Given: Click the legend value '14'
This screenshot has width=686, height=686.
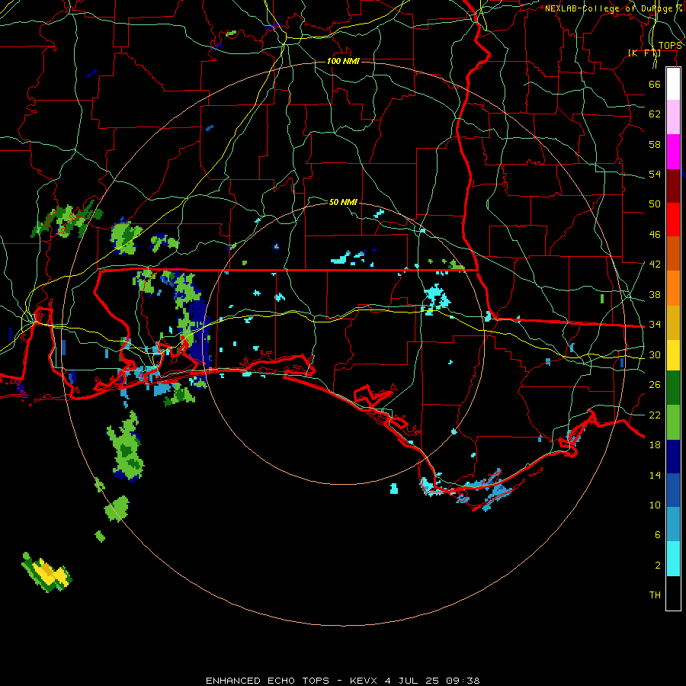Looking at the screenshot, I should tap(655, 475).
